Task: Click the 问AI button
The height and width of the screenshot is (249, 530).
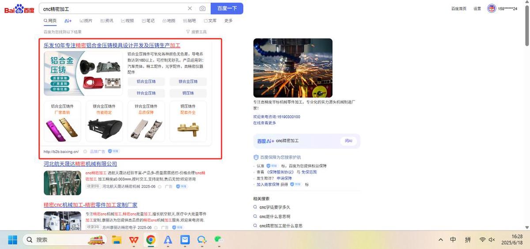Action: [x=348, y=141]
